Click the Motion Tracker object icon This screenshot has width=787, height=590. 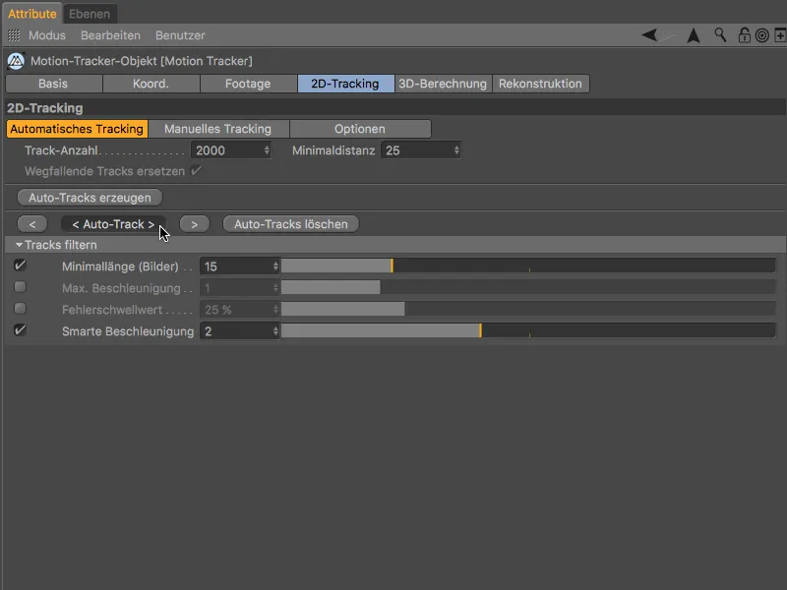coord(16,61)
